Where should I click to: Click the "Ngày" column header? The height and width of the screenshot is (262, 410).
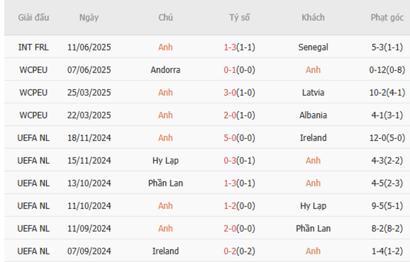(88, 18)
